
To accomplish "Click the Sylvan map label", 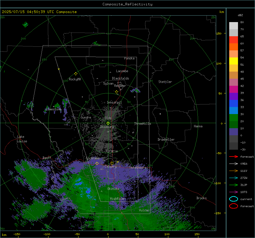I will click(x=108, y=83).
